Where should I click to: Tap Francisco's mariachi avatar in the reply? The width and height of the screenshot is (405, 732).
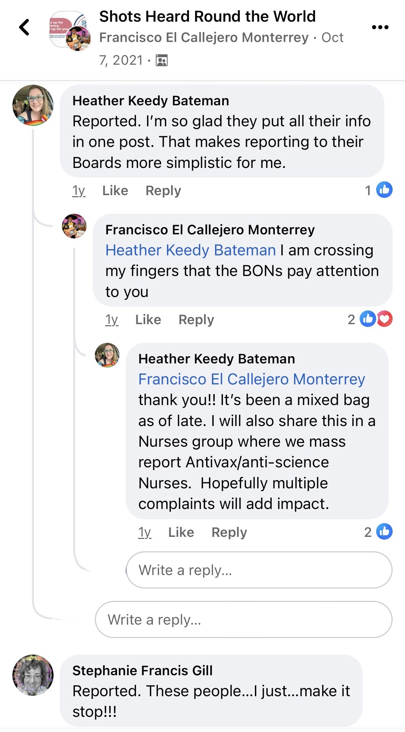pyautogui.click(x=74, y=226)
